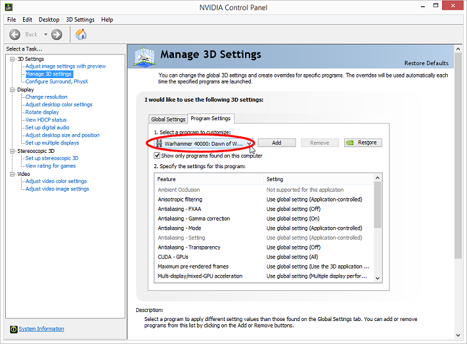The image size is (467, 344).
Task: Click the Home icon in toolbar
Action: [x=81, y=35]
